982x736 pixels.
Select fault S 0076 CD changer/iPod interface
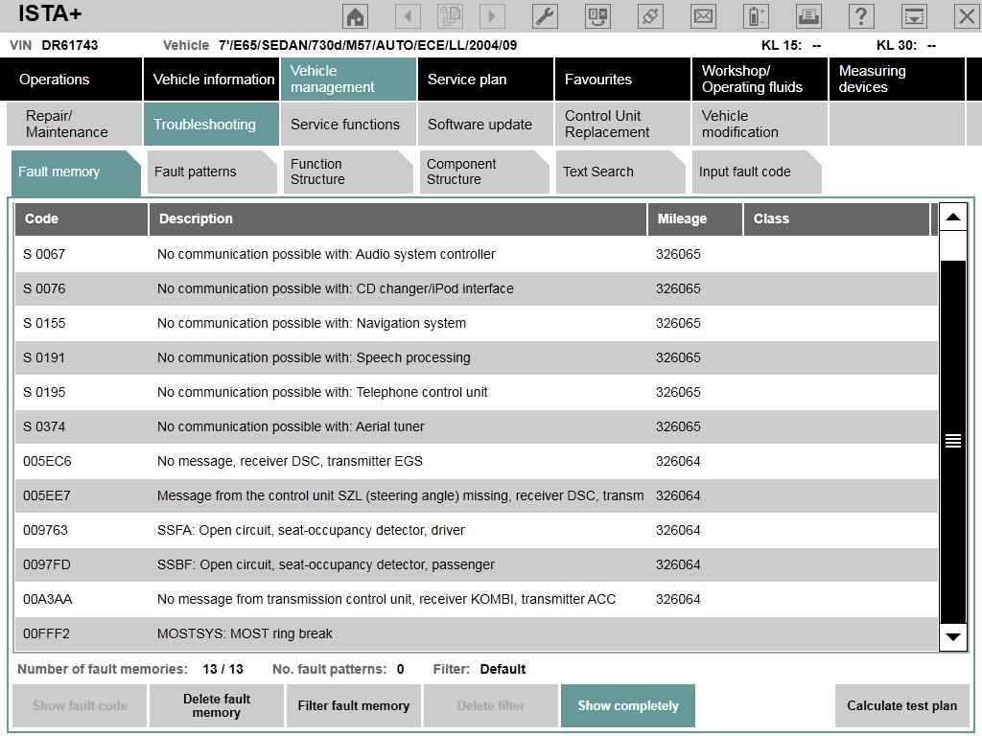(x=477, y=288)
